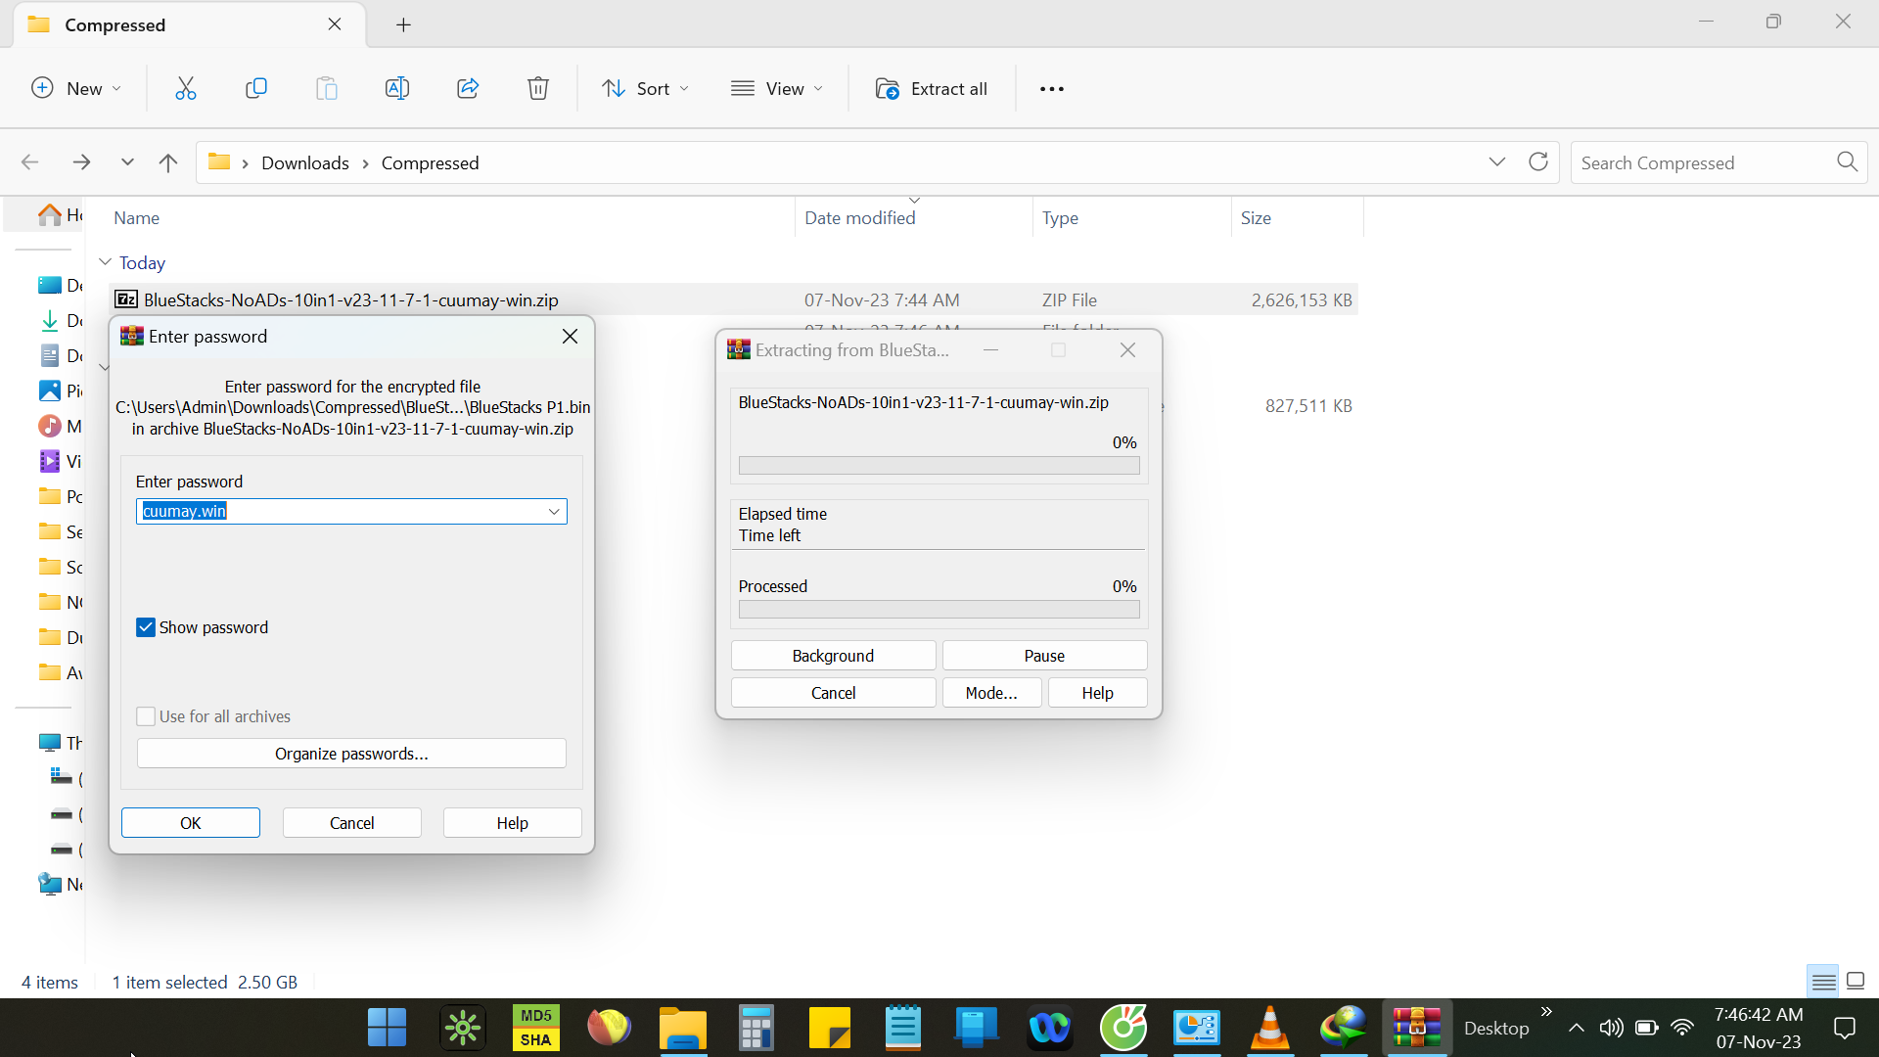Screen dimensions: 1879x1057
Task: Click Organize passwords button
Action: coord(351,754)
